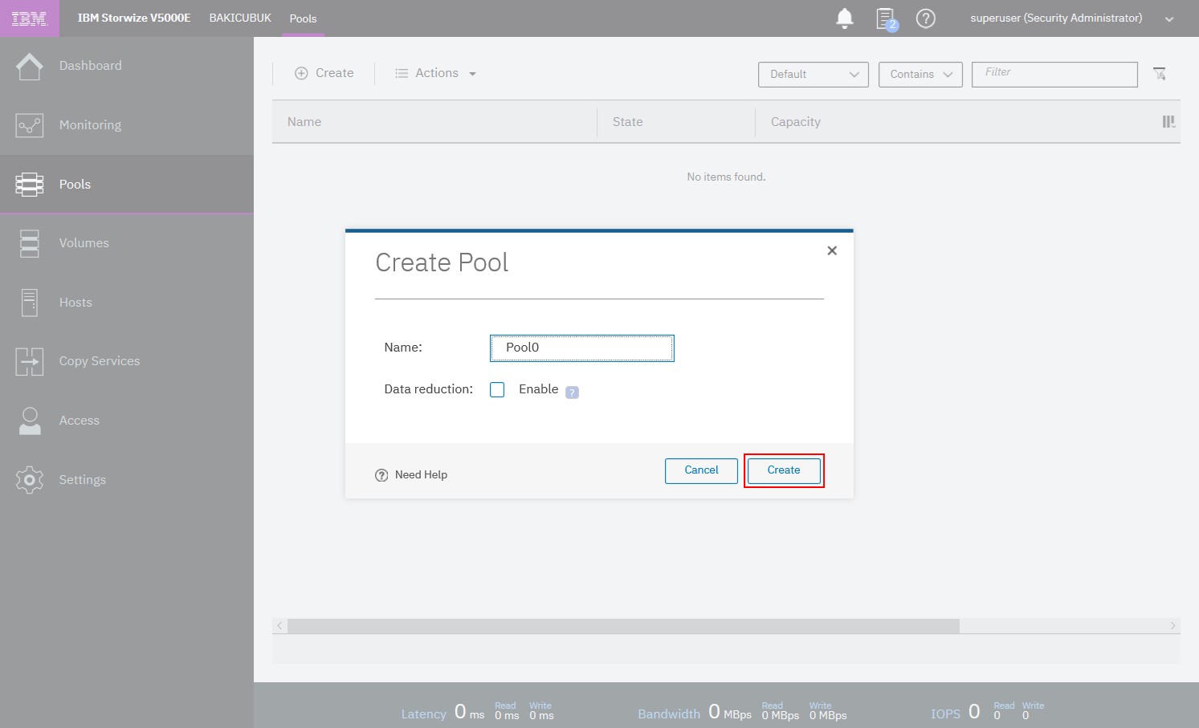Close the Create Pool dialog
The width and height of the screenshot is (1199, 728).
(832, 250)
